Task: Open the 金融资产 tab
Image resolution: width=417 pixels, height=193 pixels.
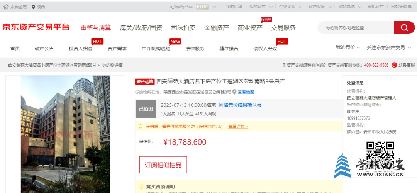Action: tap(217, 28)
